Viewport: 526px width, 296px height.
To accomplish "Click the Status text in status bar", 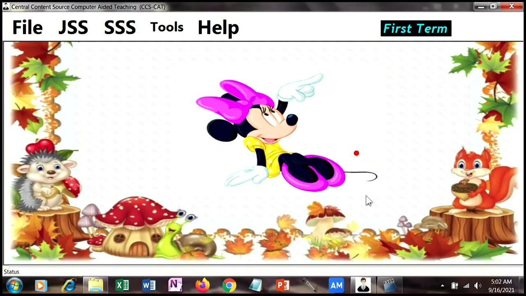I will [12, 272].
